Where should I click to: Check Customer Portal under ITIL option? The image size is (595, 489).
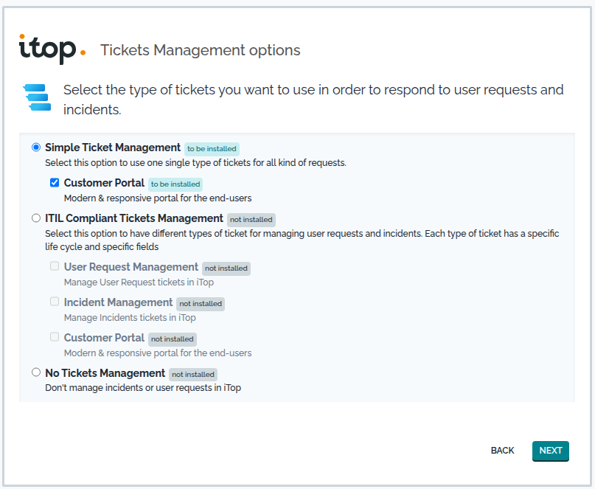(x=55, y=337)
